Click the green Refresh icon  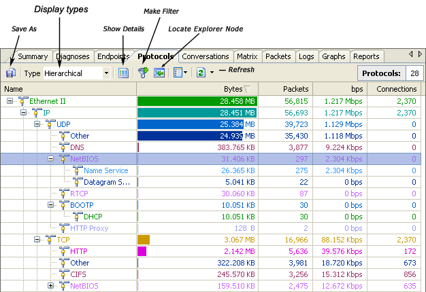coord(201,73)
